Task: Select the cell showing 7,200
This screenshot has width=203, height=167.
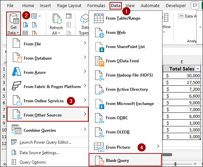Action: point(182,89)
